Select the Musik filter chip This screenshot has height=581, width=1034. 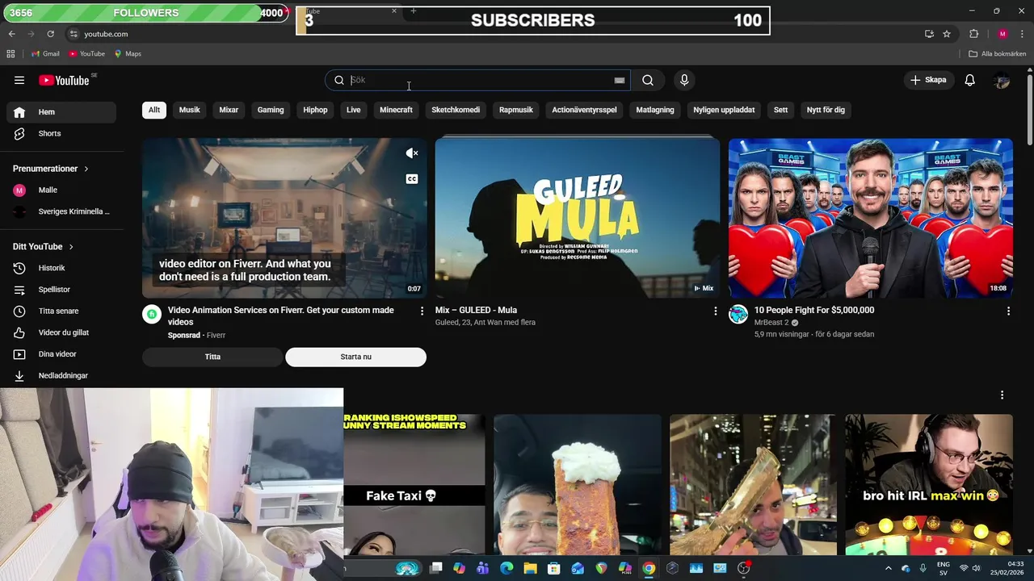click(x=190, y=110)
